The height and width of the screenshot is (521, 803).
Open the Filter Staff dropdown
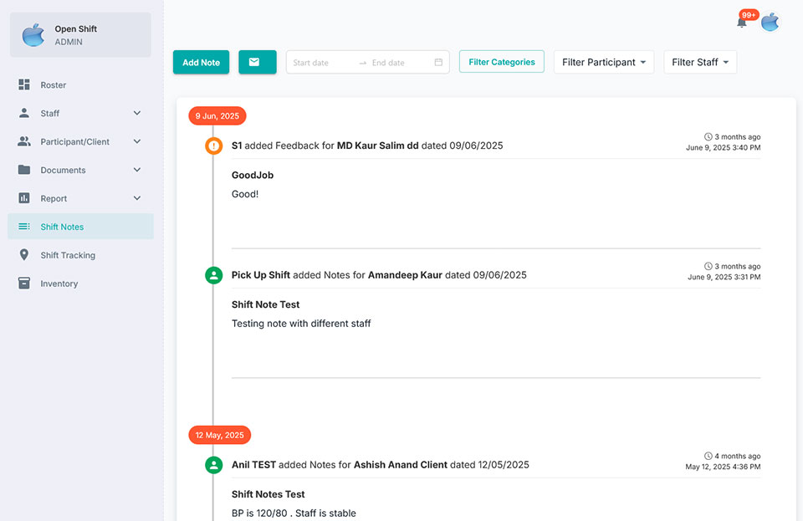tap(699, 63)
